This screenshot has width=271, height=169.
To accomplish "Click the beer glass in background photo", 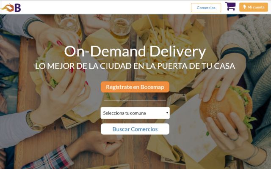I will [x=120, y=29].
